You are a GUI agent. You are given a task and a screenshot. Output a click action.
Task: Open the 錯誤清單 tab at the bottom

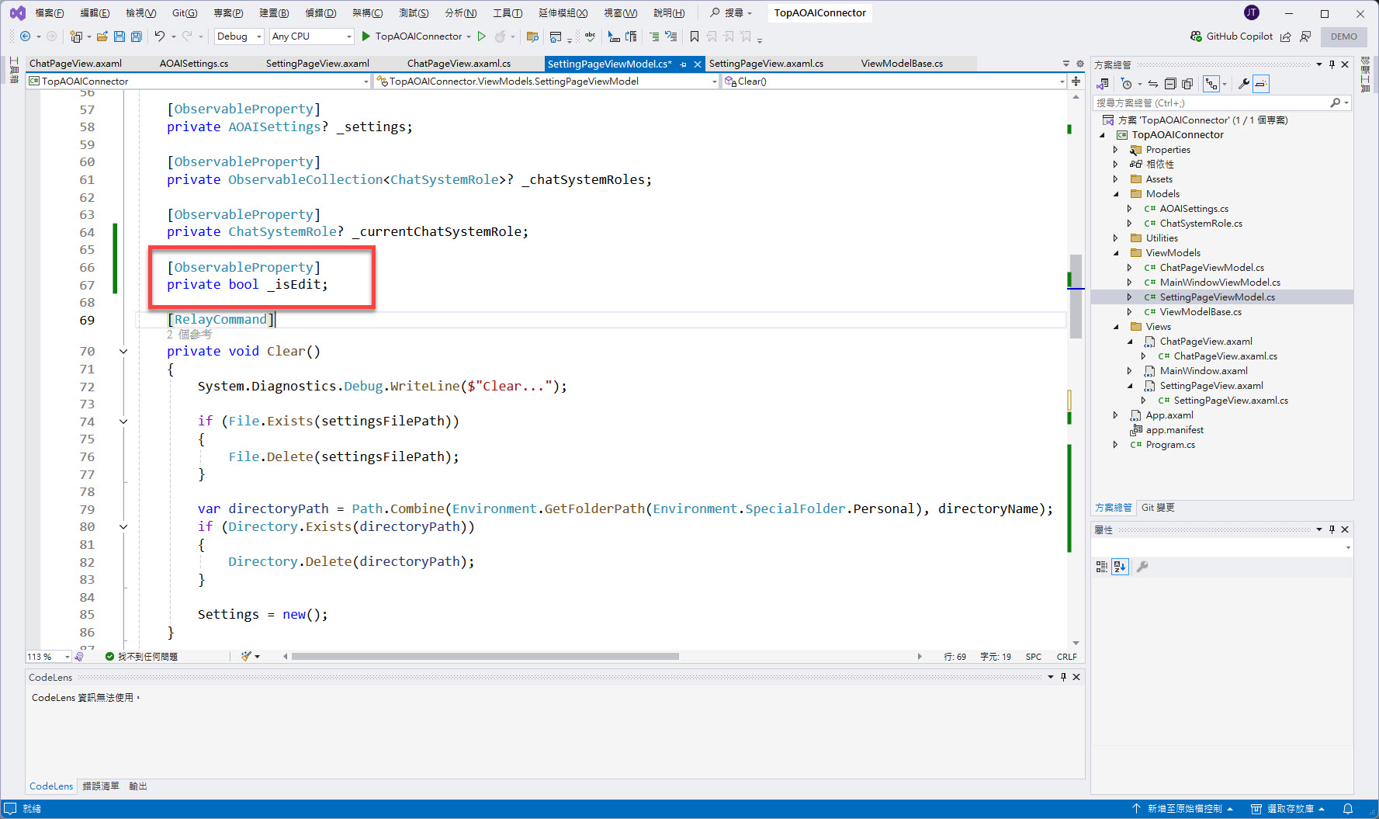click(101, 786)
